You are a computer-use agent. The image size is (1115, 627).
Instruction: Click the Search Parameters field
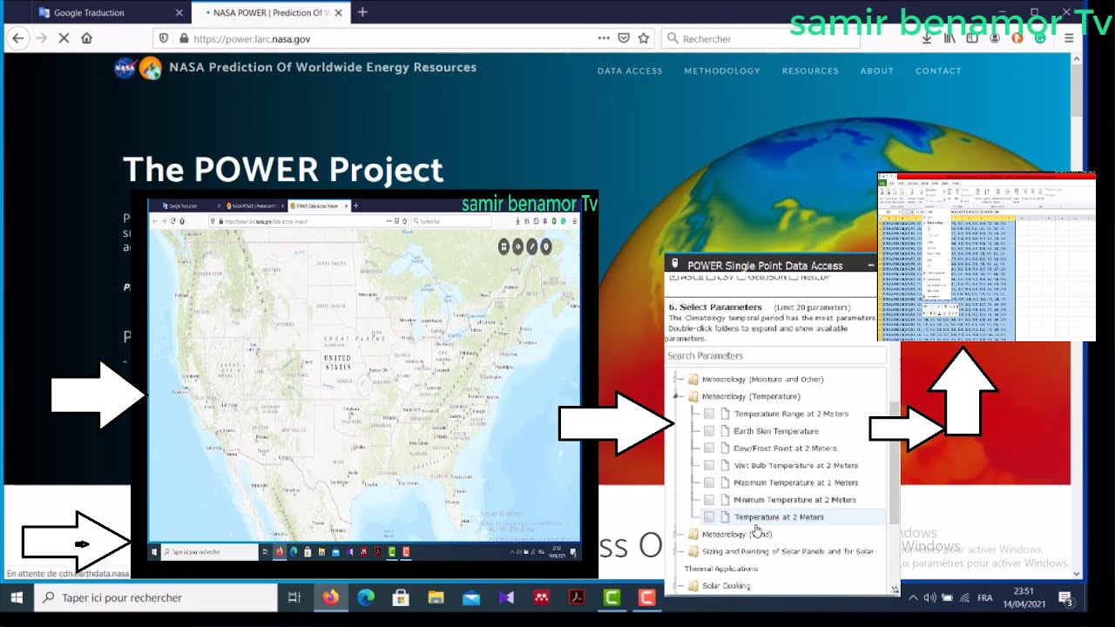[775, 355]
